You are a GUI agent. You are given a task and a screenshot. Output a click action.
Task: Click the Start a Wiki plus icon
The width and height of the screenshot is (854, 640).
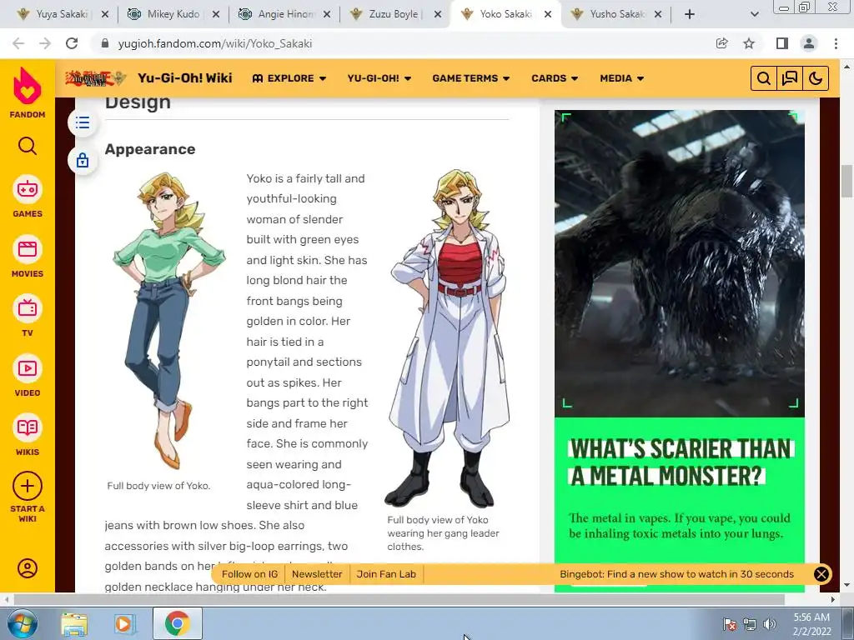click(x=28, y=486)
